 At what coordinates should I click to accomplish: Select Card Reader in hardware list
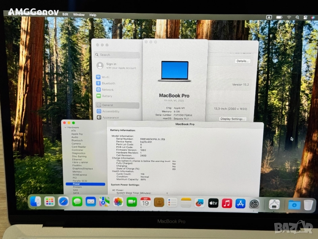coord(79,147)
